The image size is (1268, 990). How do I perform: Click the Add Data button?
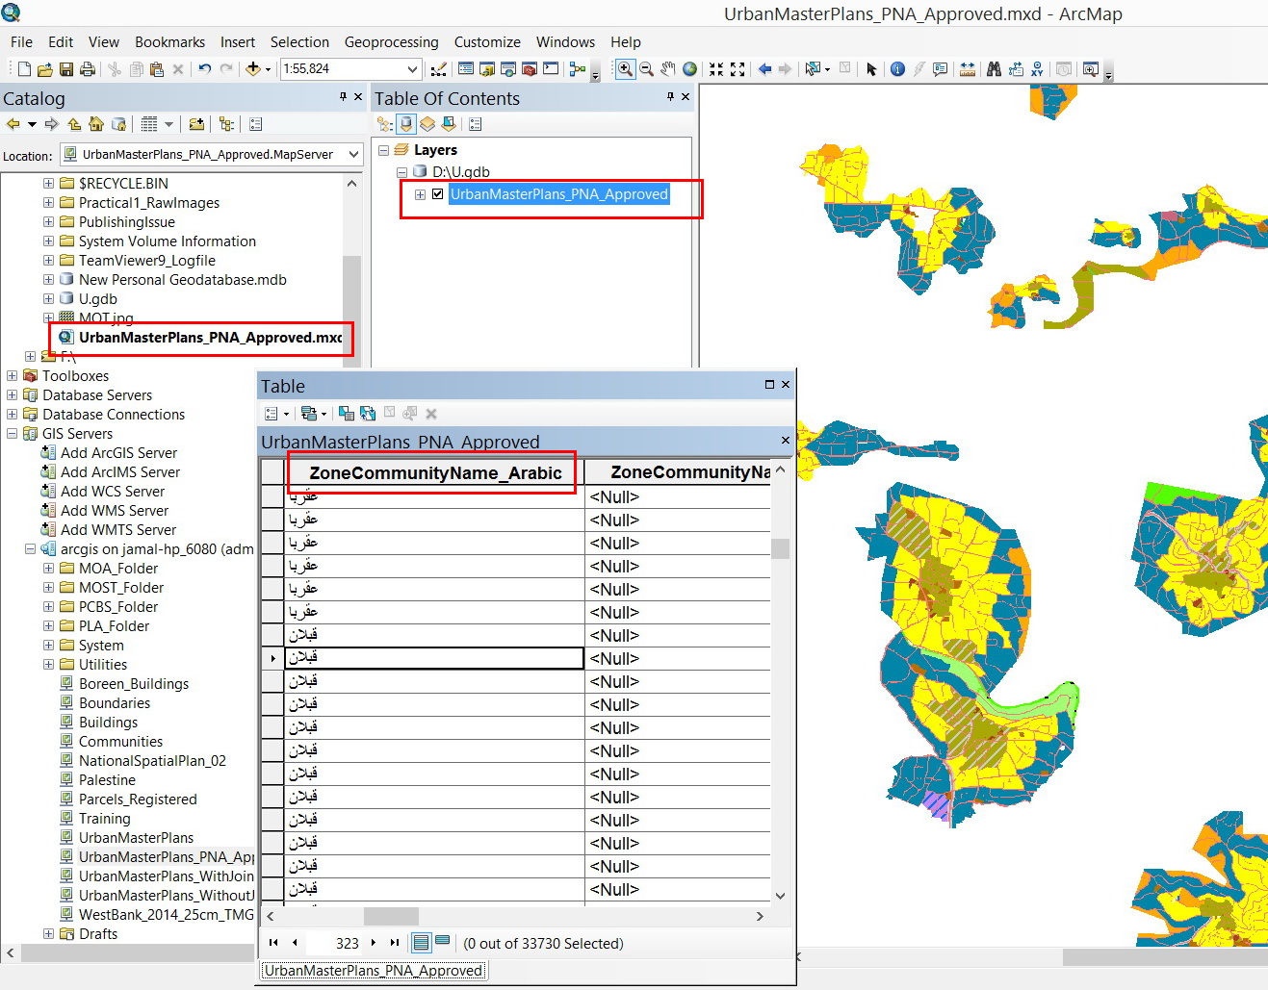click(253, 69)
